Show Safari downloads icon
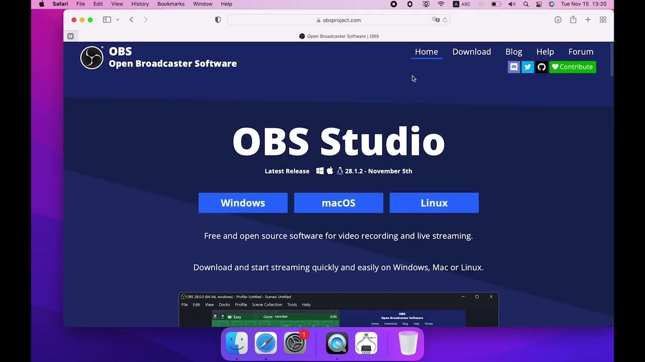This screenshot has width=645, height=362. click(558, 20)
